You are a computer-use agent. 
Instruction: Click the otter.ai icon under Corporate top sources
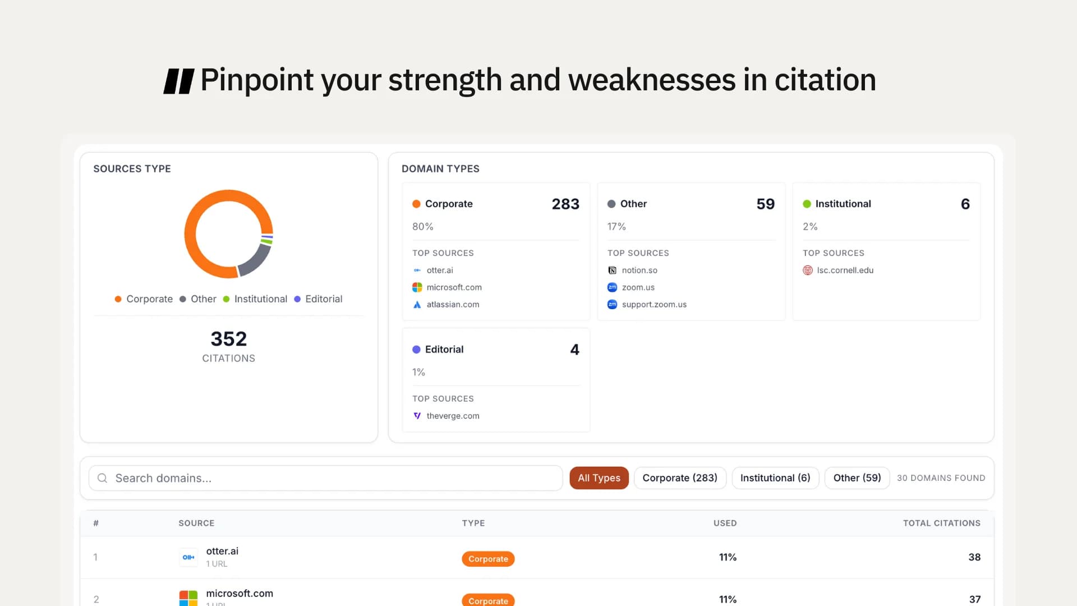pyautogui.click(x=417, y=270)
